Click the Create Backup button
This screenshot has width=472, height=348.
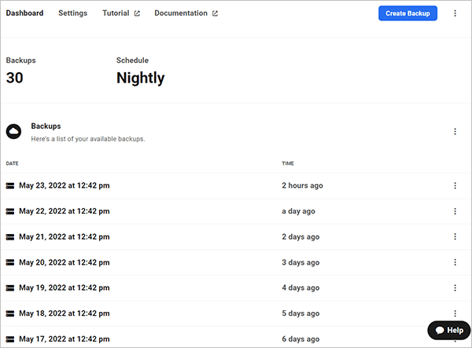[407, 13]
